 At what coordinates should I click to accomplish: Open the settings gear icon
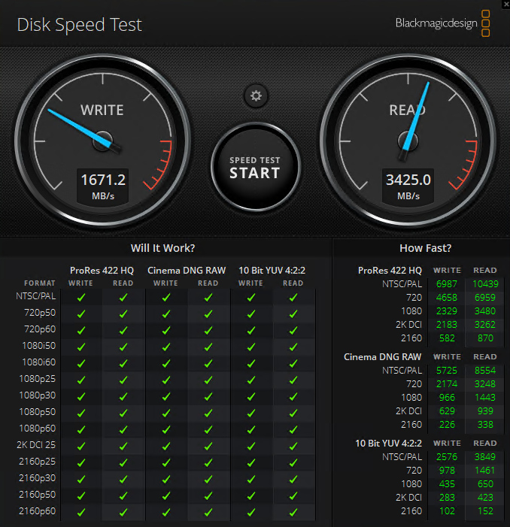point(257,95)
